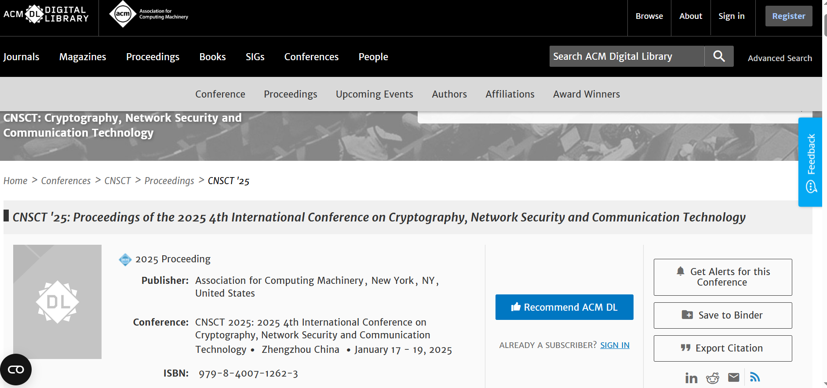Viewport: 827px width, 388px height.
Task: Open the RSS feed icon
Action: [755, 377]
